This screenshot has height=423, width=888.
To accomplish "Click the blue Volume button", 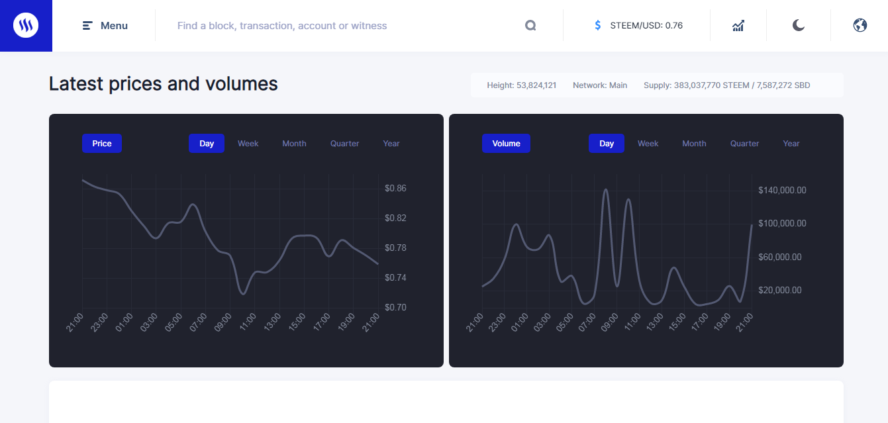I will pos(507,144).
